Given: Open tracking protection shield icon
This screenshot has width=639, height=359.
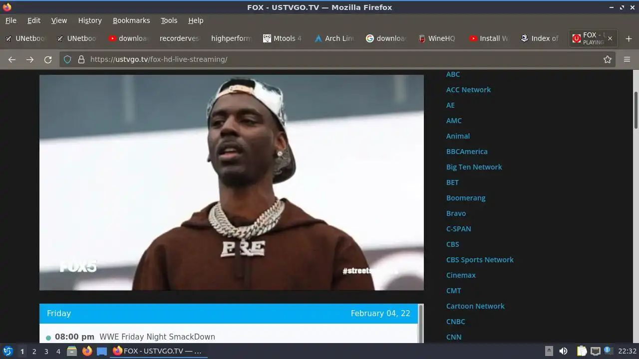Looking at the screenshot, I should click(x=67, y=59).
